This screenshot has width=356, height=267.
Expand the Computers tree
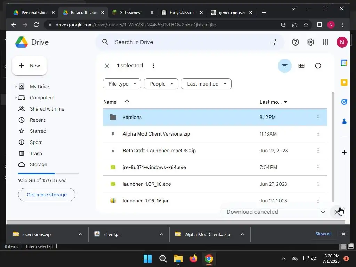coord(16,98)
